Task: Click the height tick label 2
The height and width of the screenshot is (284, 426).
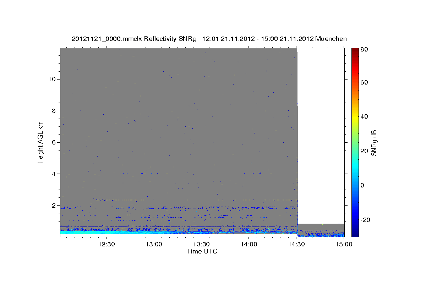Action: coord(55,206)
